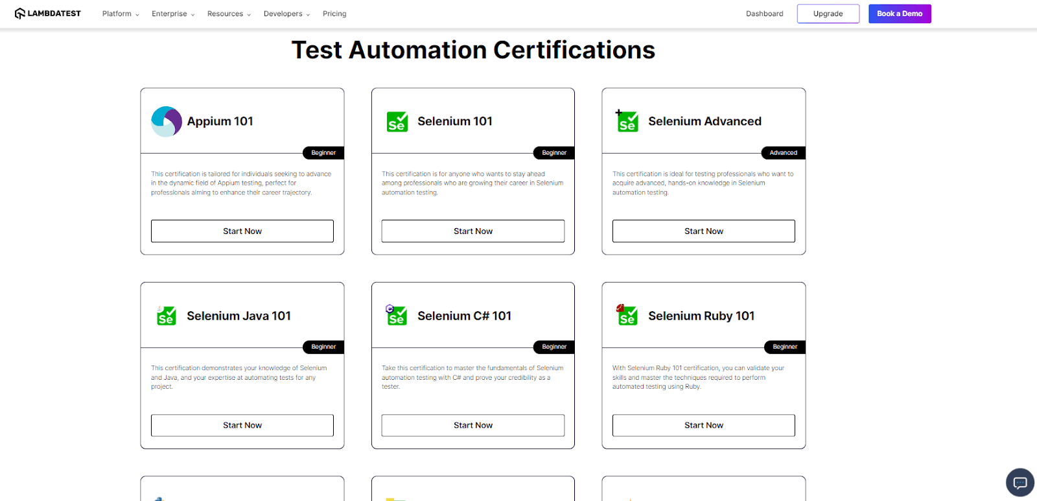Screen dimensions: 1037x501
Task: Click the Beginner badge on Appium 101
Action: 323,153
